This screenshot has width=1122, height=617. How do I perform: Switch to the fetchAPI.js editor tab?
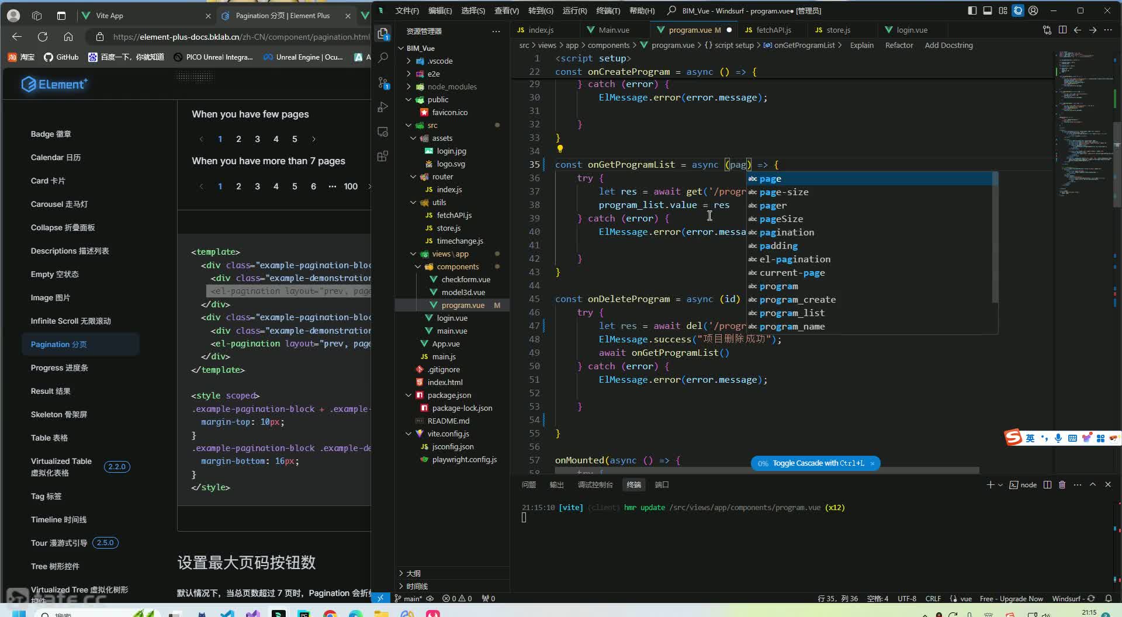[x=773, y=30]
